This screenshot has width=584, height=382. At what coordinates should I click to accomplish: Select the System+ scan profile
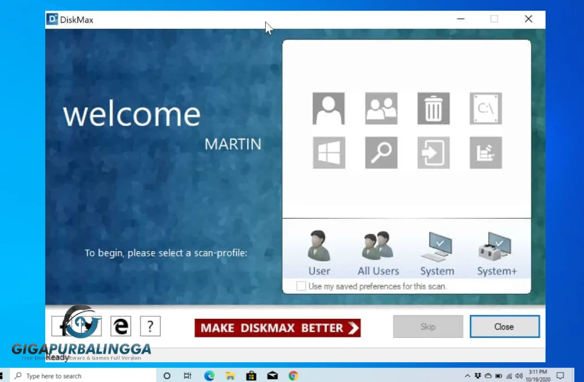[497, 253]
